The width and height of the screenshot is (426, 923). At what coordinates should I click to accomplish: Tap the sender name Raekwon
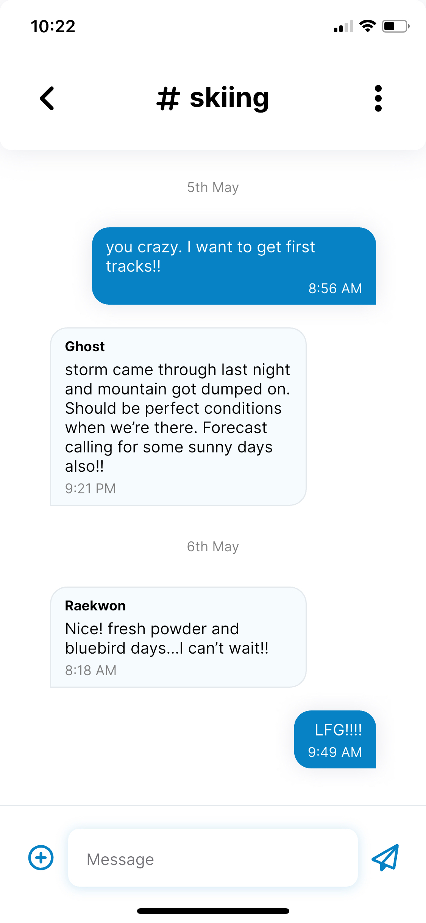click(95, 605)
